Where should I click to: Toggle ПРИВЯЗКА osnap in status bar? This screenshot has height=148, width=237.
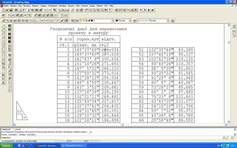point(78,141)
